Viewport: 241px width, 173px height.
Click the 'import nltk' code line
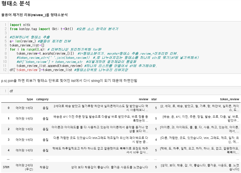point(20,25)
